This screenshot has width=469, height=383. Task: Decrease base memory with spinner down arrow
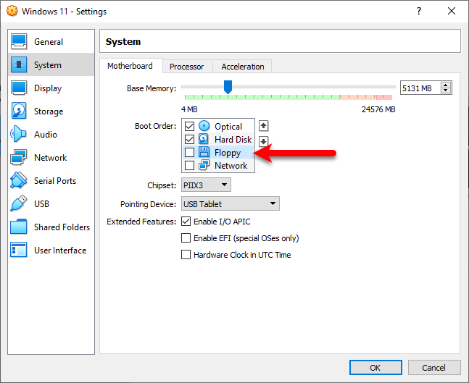446,91
